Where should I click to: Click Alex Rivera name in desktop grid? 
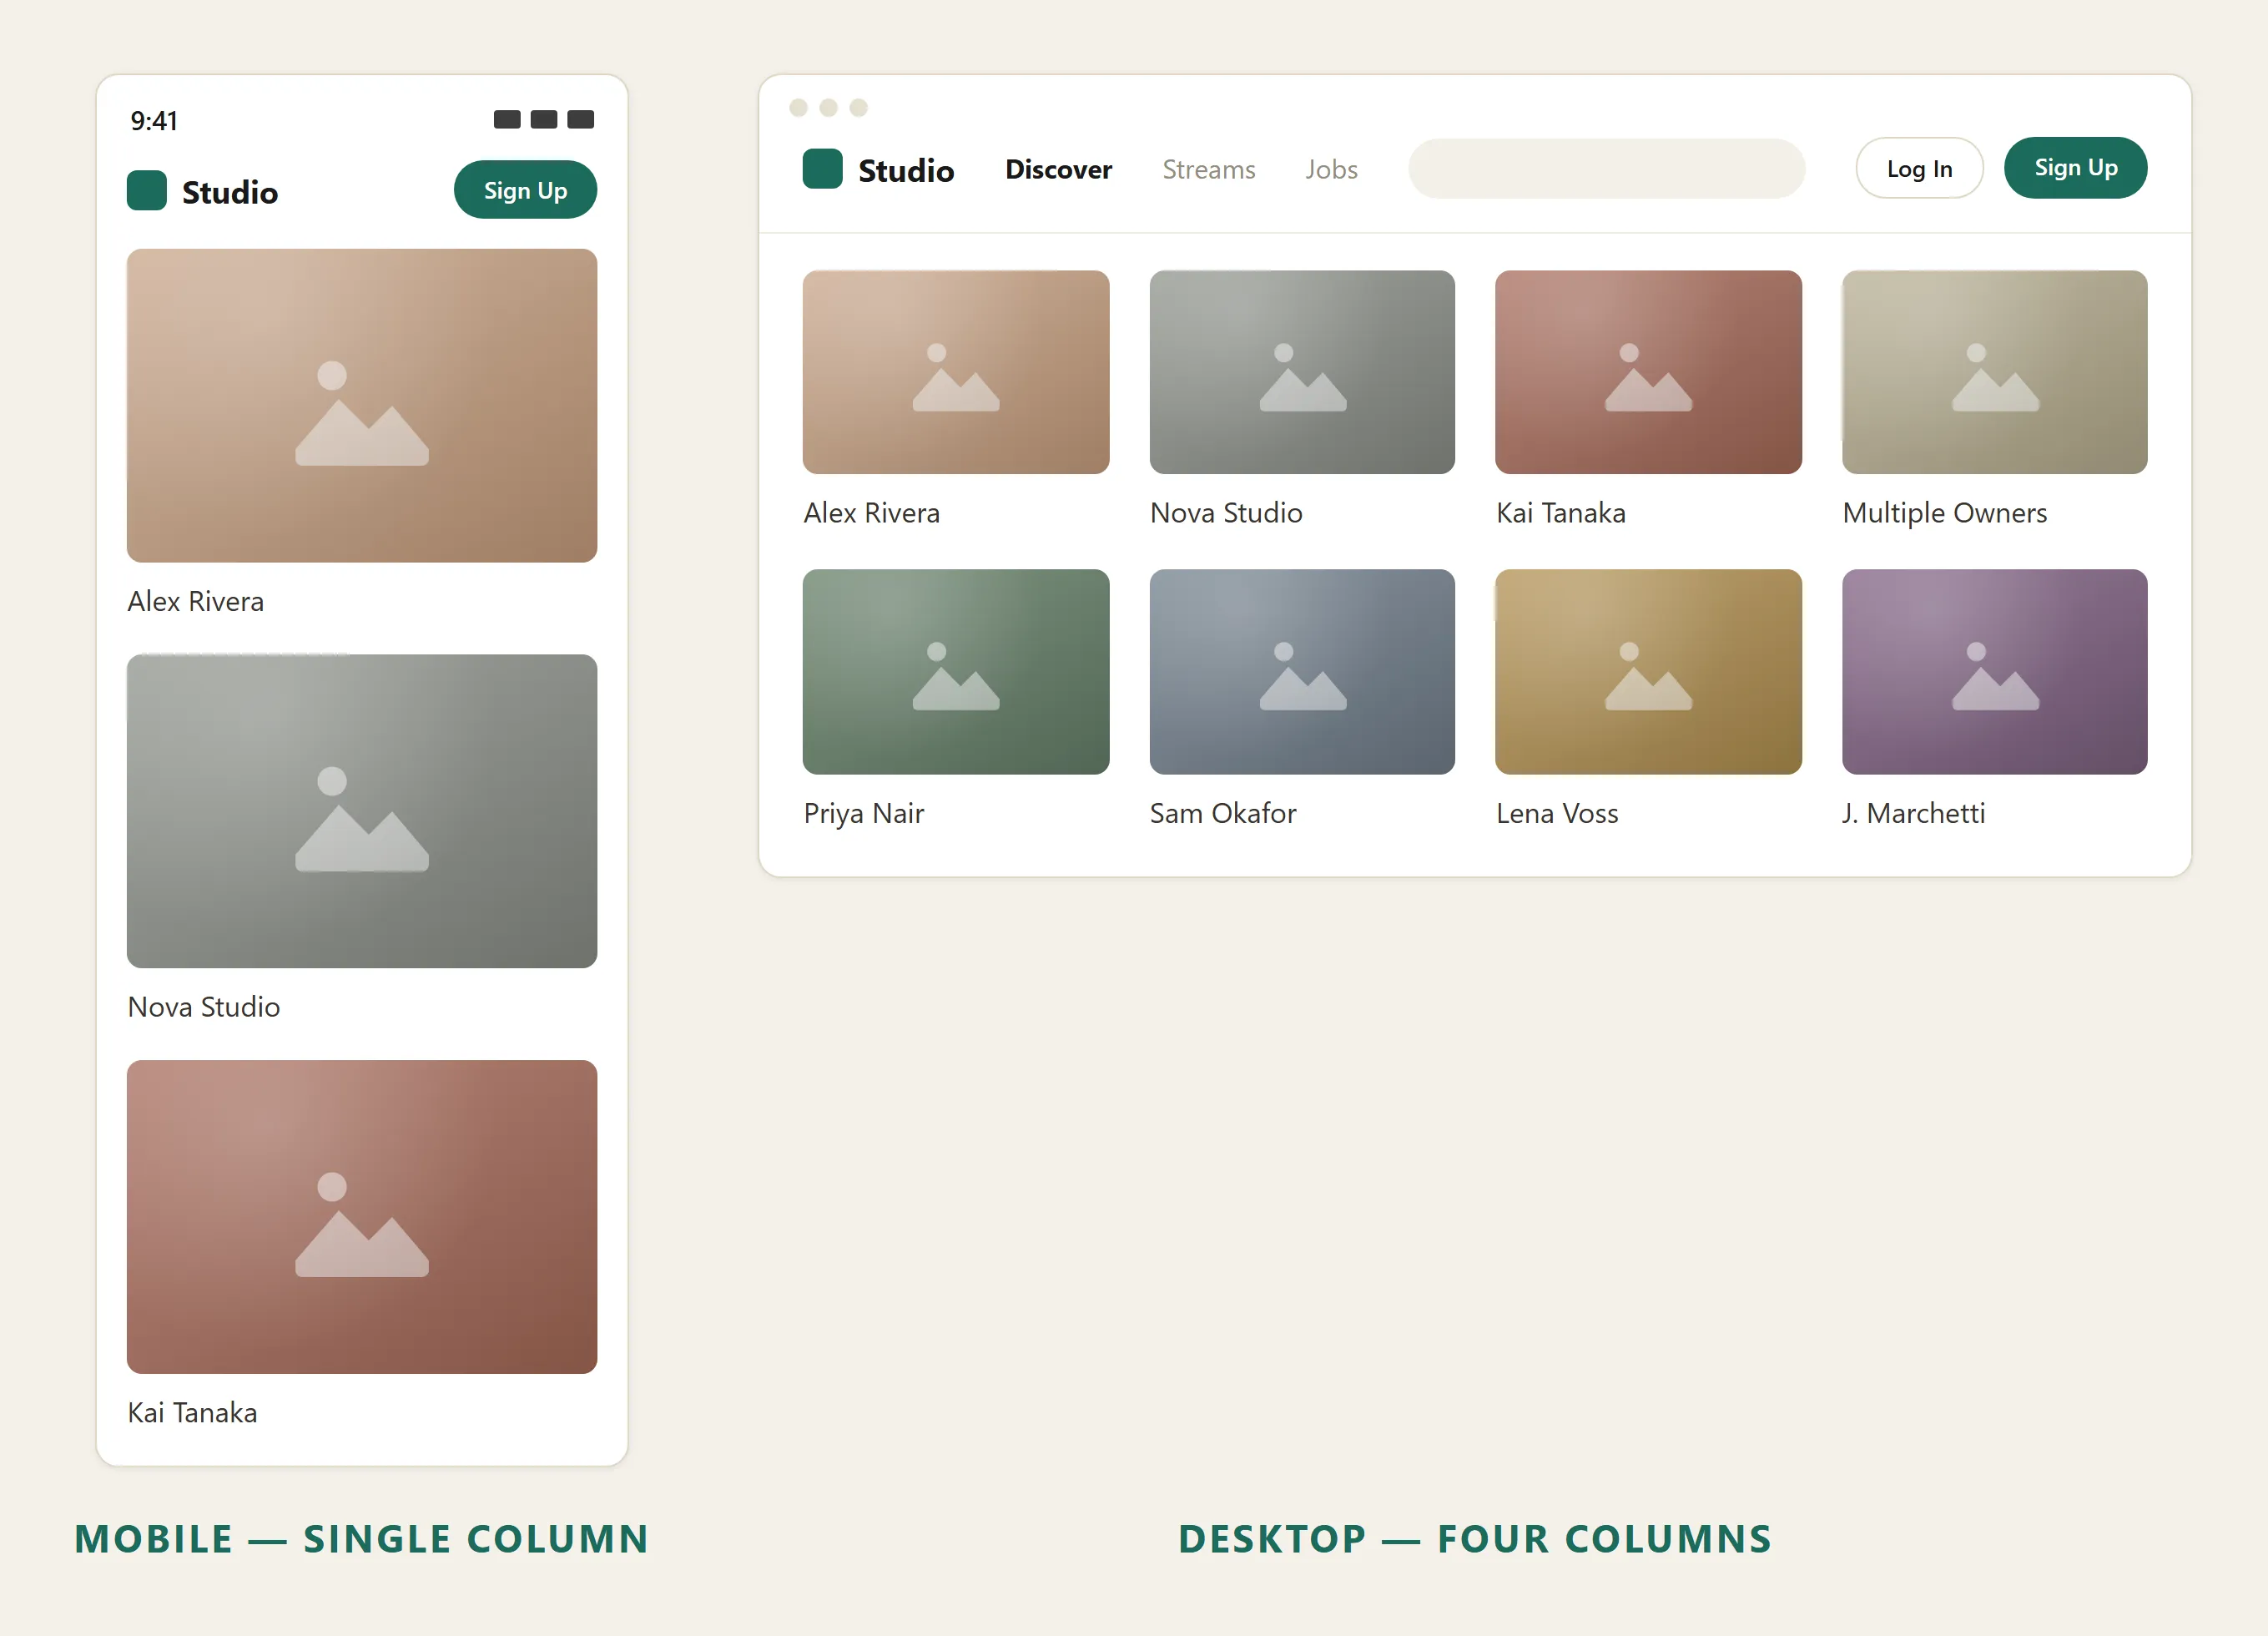pos(872,513)
